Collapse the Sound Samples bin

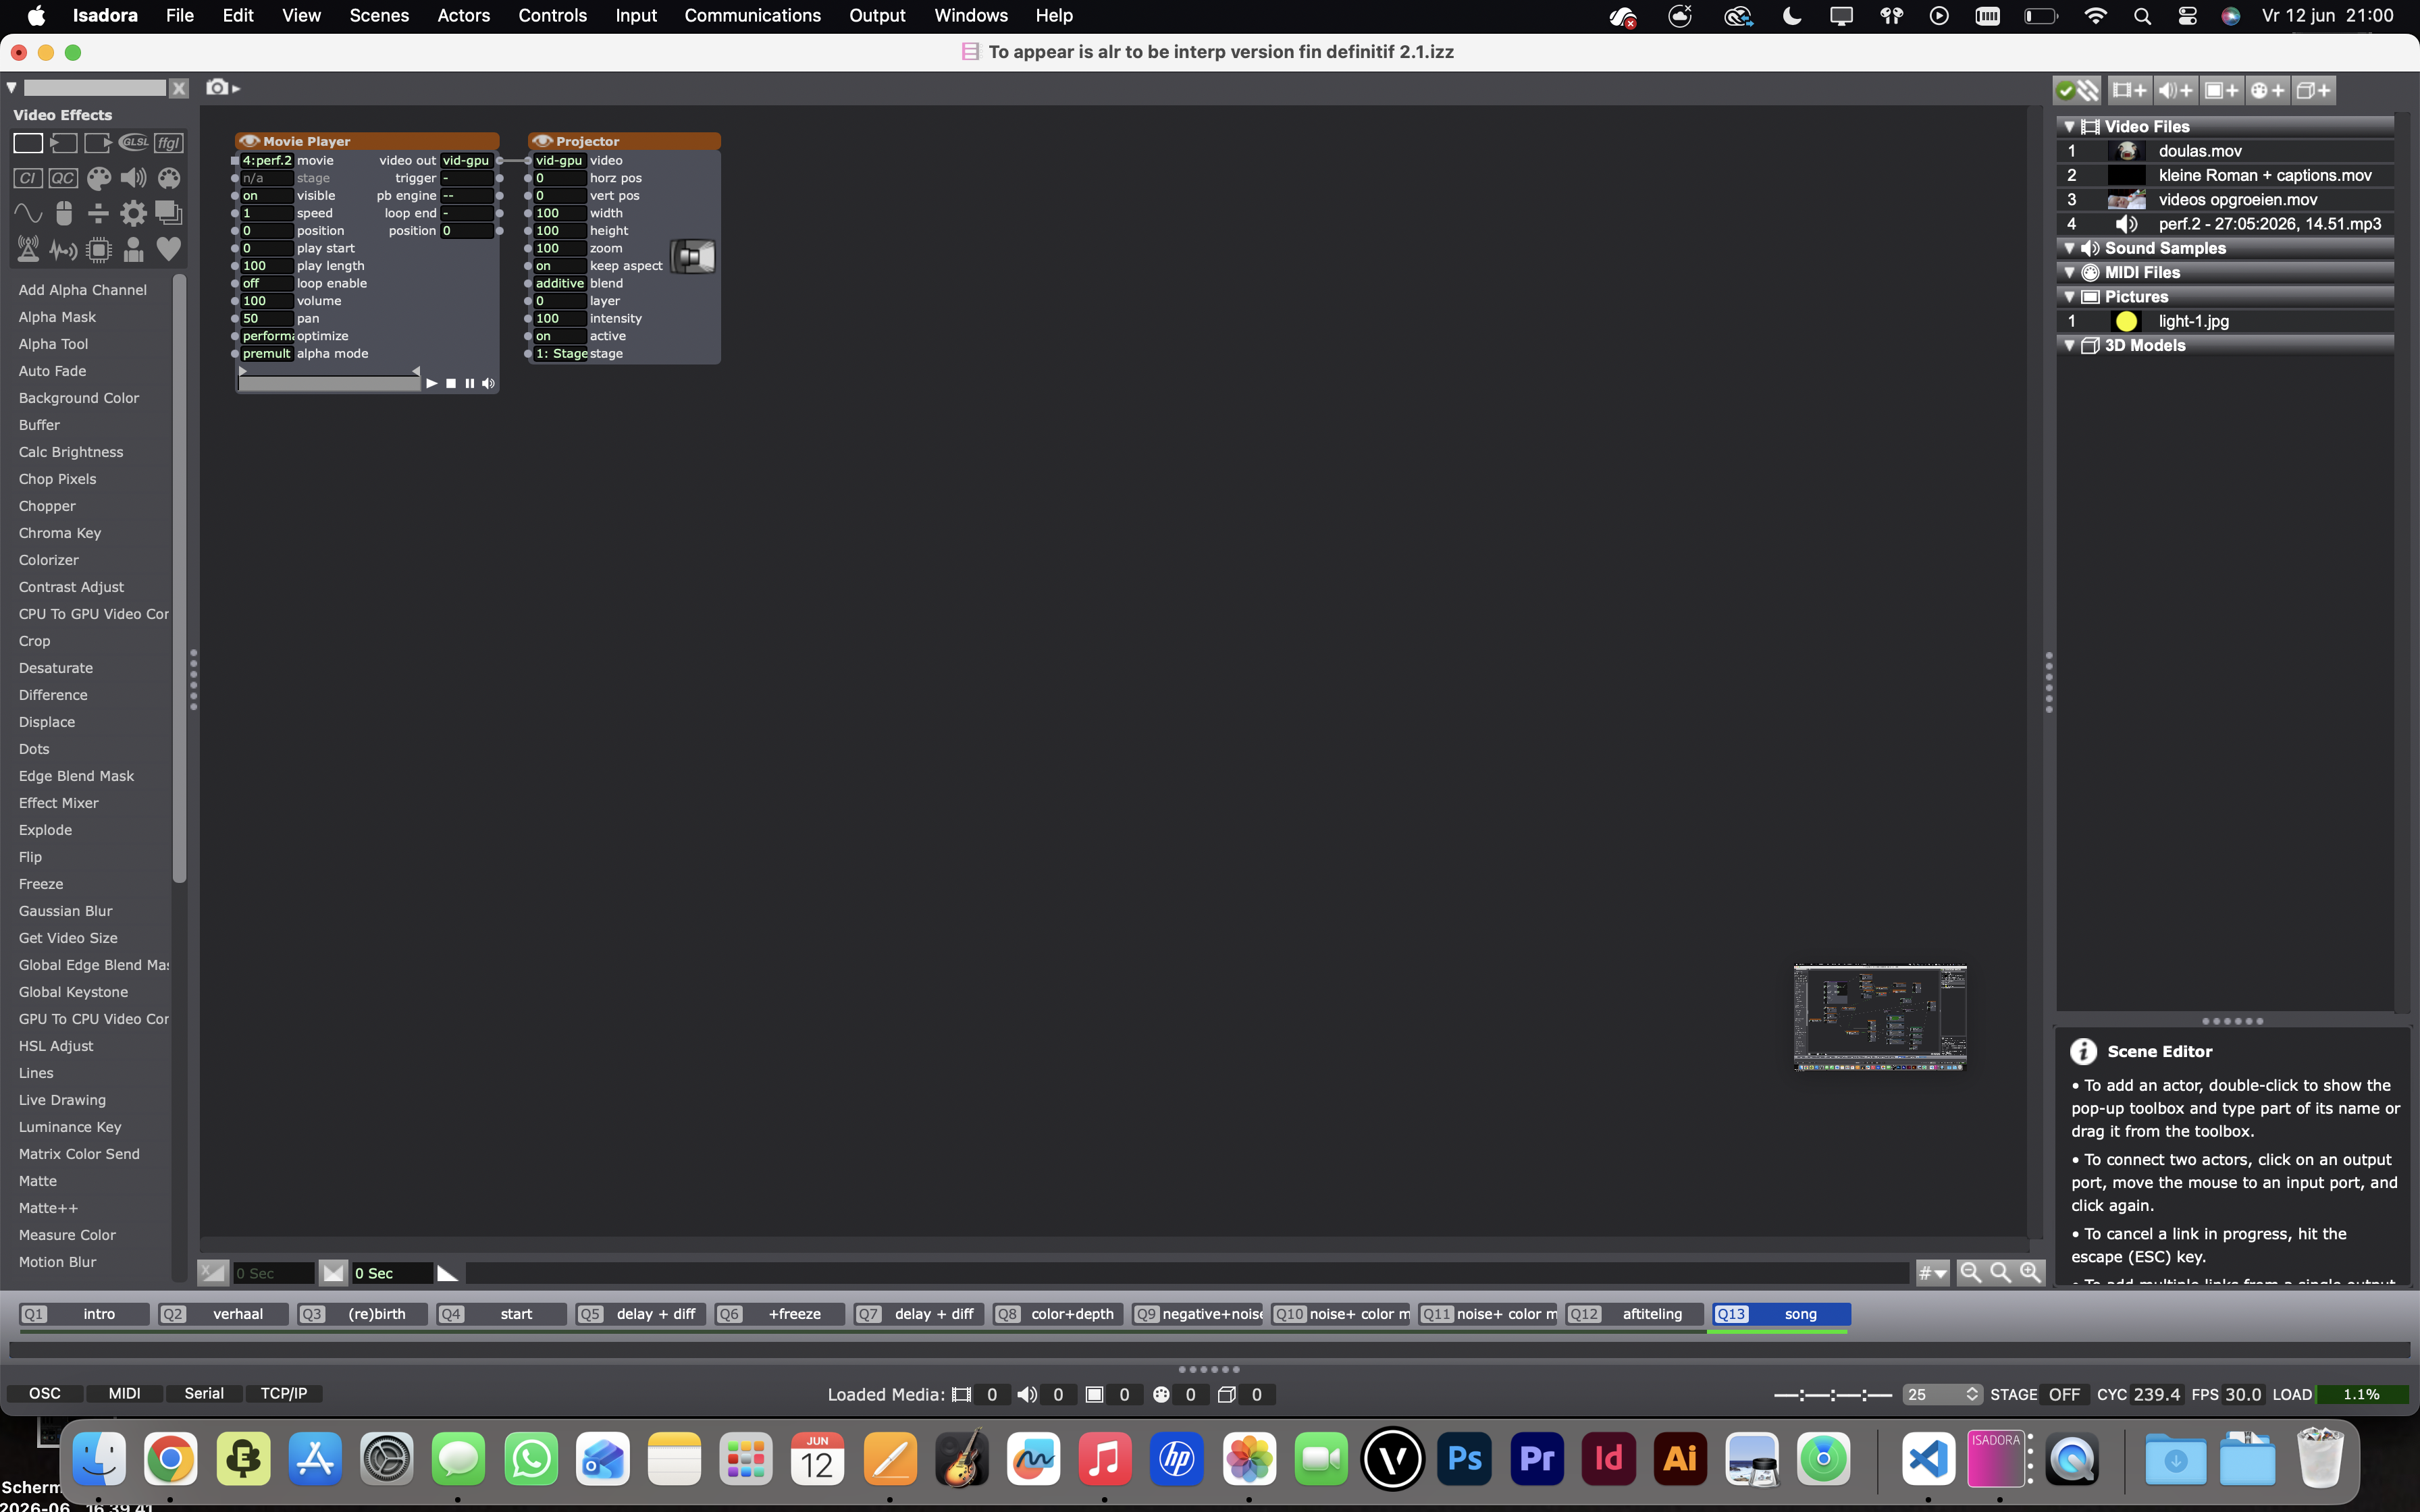tap(2069, 248)
